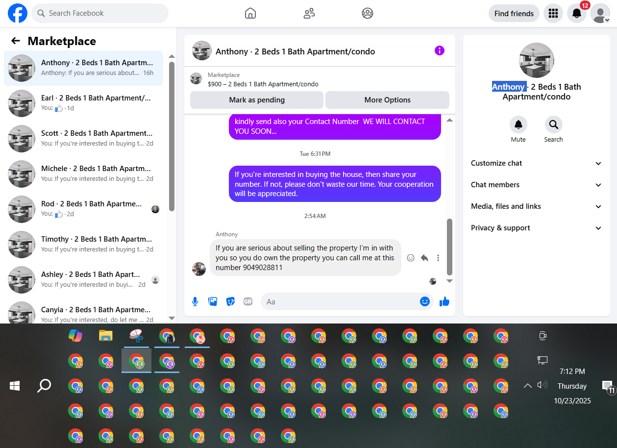This screenshot has width=617, height=448.
Task: Click message thread scrollbar up arrow
Action: (449, 120)
